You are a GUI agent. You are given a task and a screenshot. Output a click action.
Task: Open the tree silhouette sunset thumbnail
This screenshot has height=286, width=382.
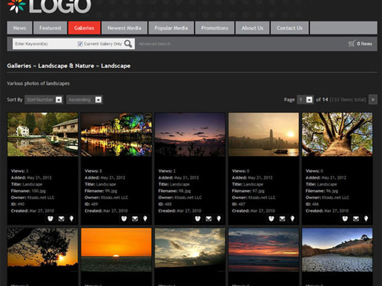tap(43, 250)
